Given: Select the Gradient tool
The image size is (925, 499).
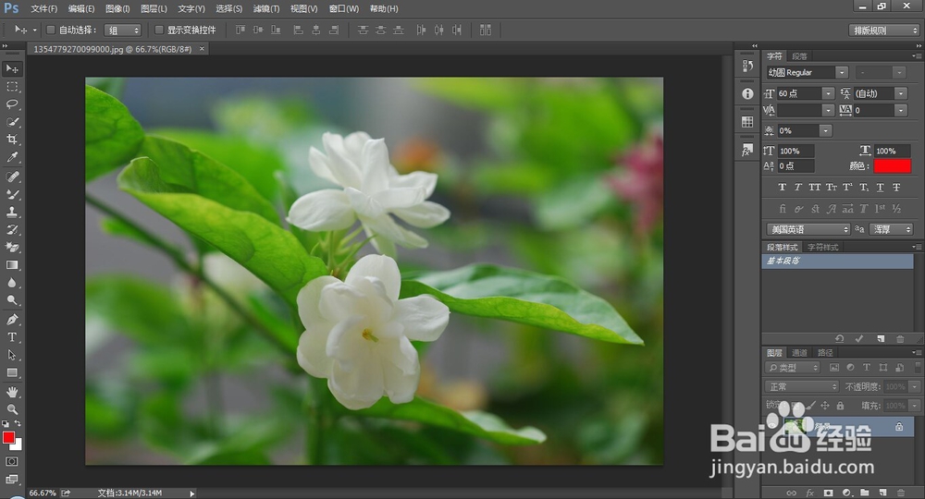Looking at the screenshot, I should tap(12, 265).
